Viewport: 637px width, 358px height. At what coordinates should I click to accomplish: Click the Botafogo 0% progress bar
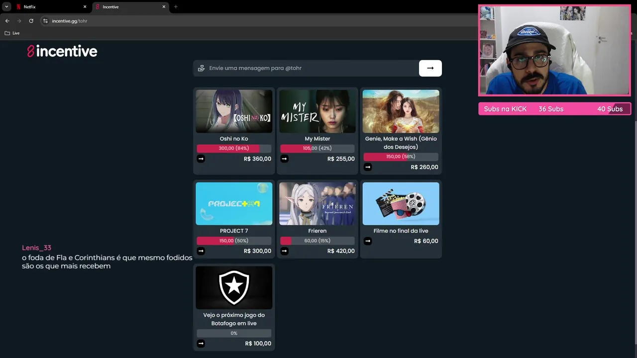point(234,333)
